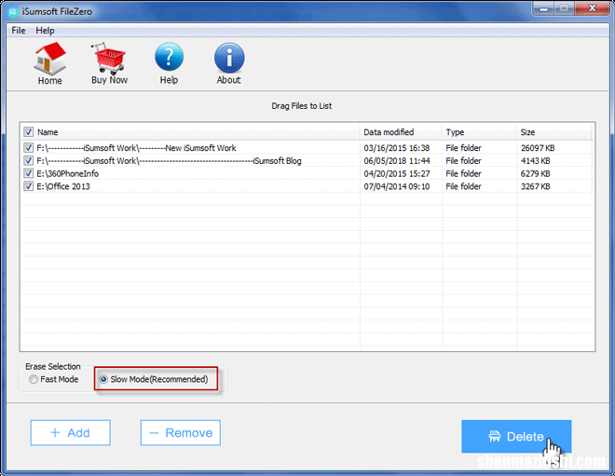
Task: Toggle the E:\Office 2013 checkbox
Action: pos(28,187)
